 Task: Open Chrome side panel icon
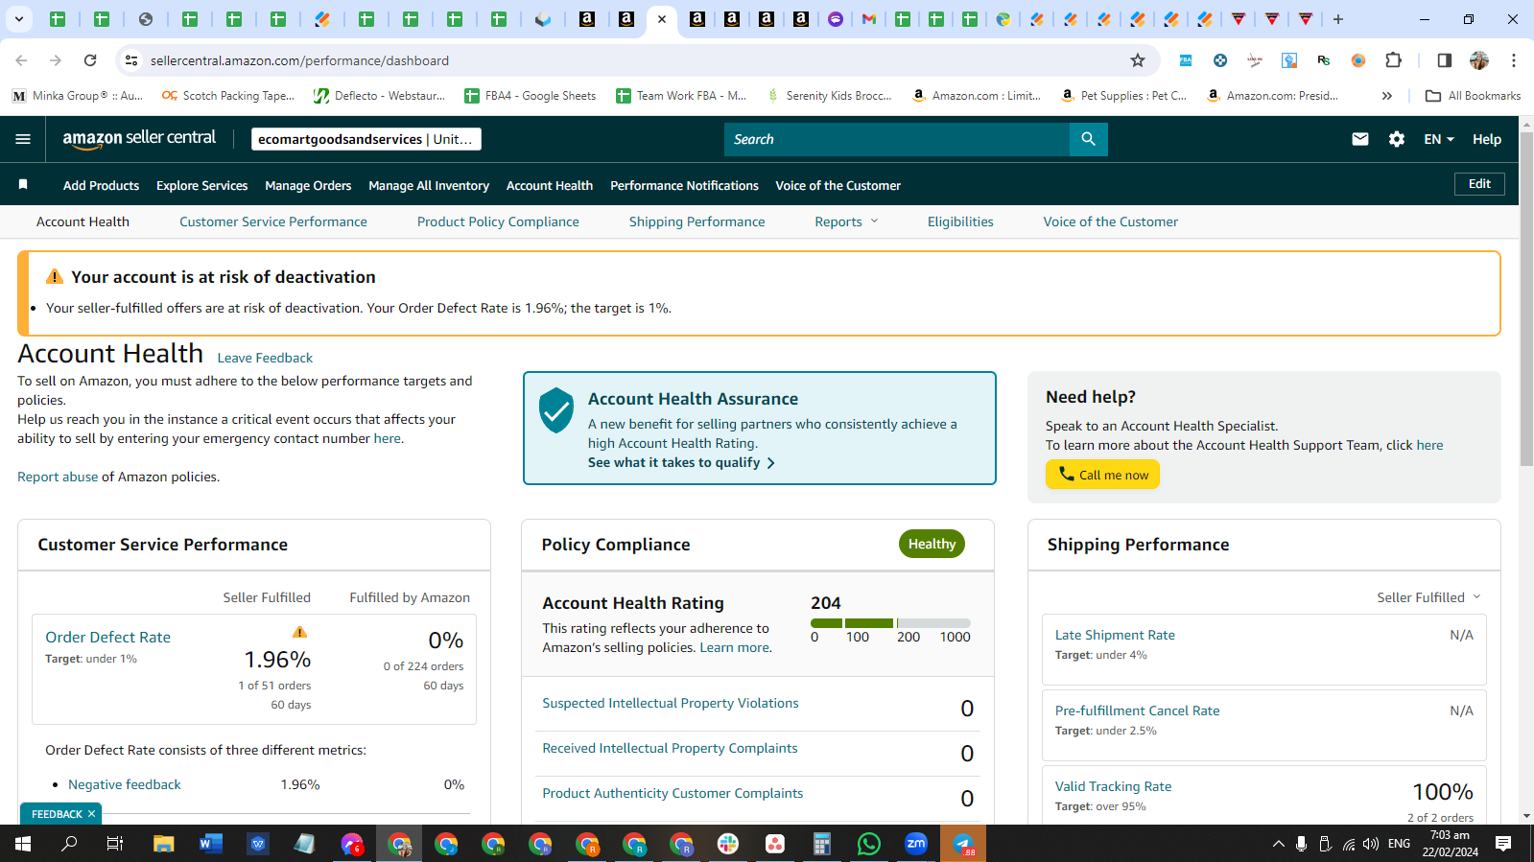click(1445, 60)
